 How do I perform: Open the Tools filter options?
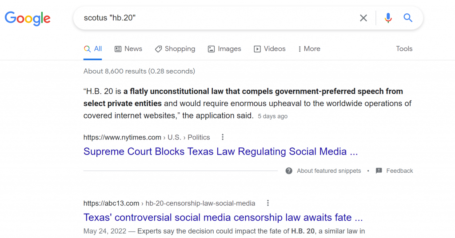tap(404, 49)
